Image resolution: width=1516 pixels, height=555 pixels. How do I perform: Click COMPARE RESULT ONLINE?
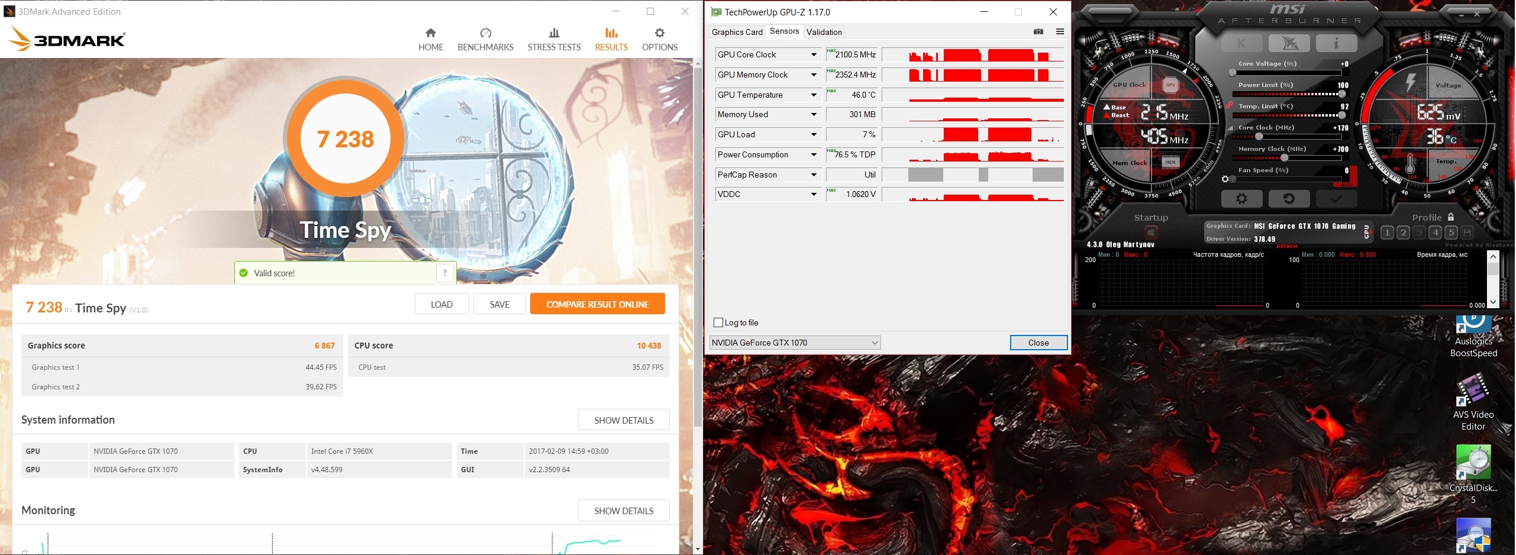[598, 304]
